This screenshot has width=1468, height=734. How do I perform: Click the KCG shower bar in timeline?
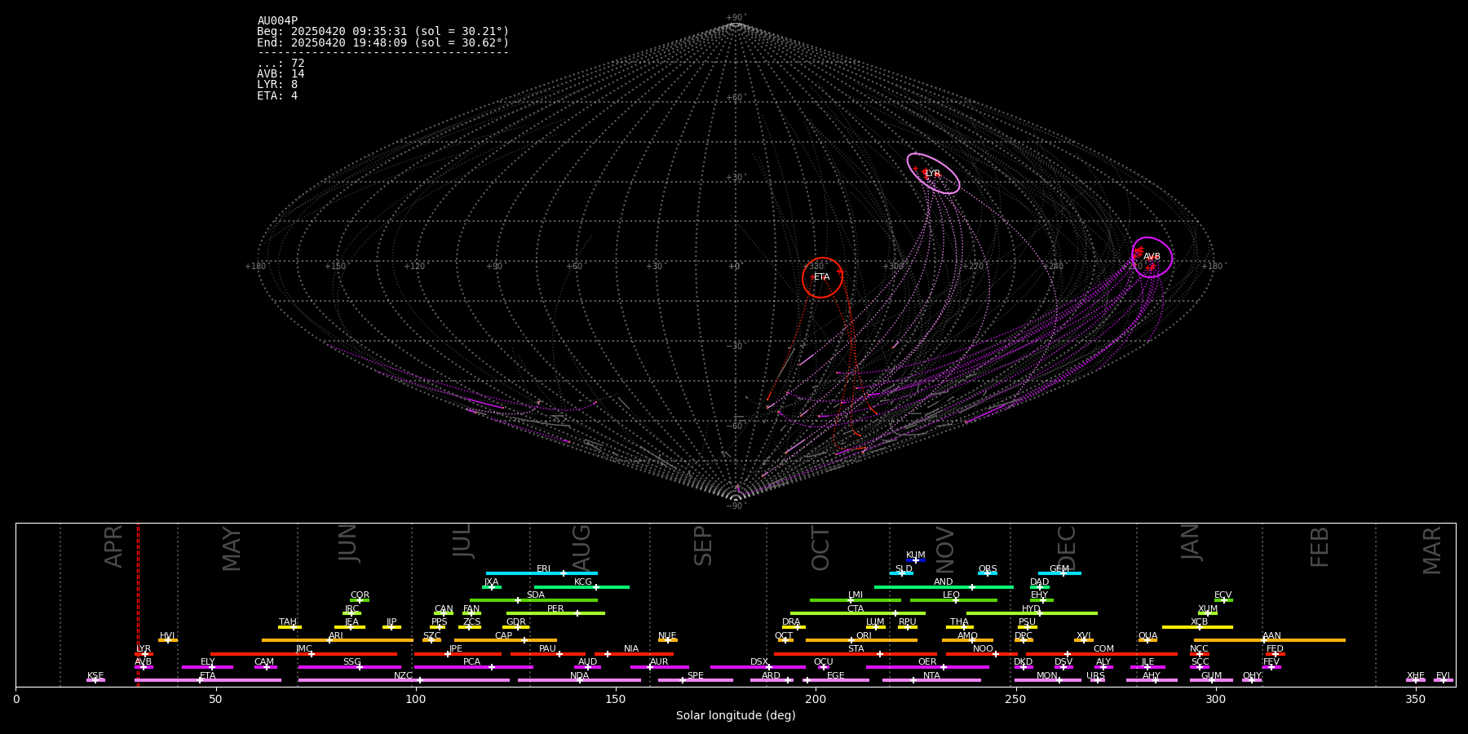point(581,586)
